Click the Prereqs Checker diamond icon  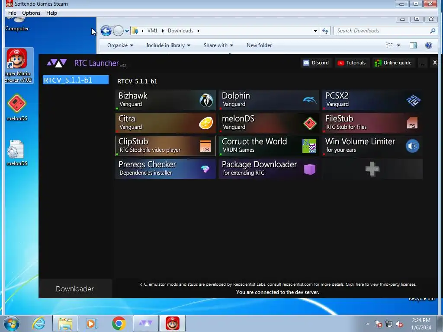(205, 169)
